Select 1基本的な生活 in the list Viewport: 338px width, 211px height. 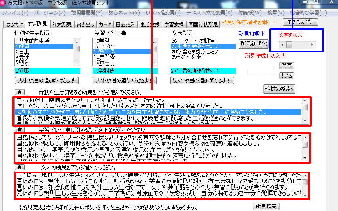(x=44, y=41)
